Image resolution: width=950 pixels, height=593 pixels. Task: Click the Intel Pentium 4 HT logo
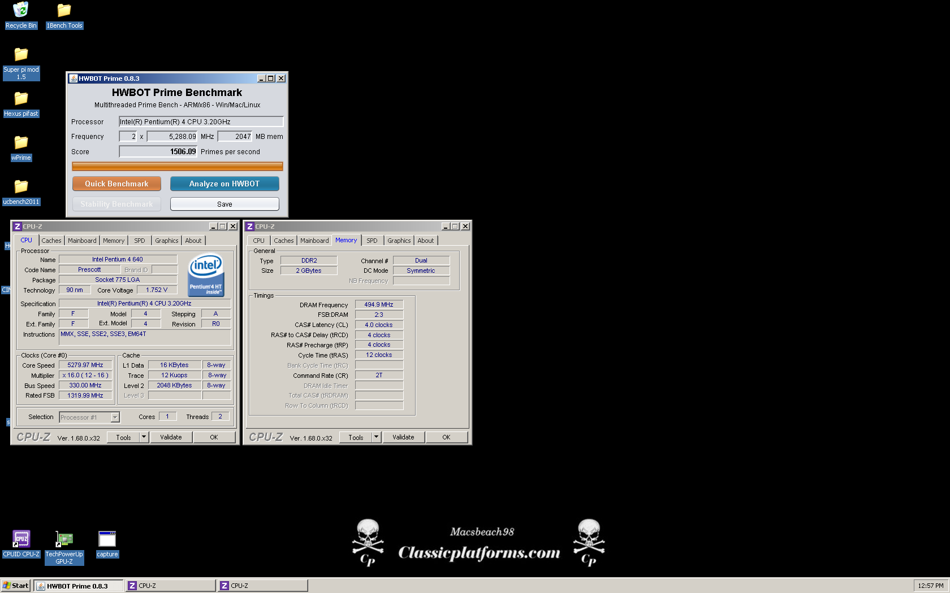tap(206, 275)
